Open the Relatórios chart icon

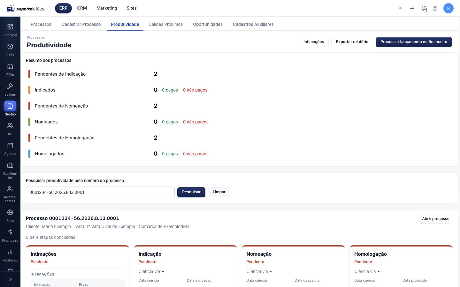[10, 252]
